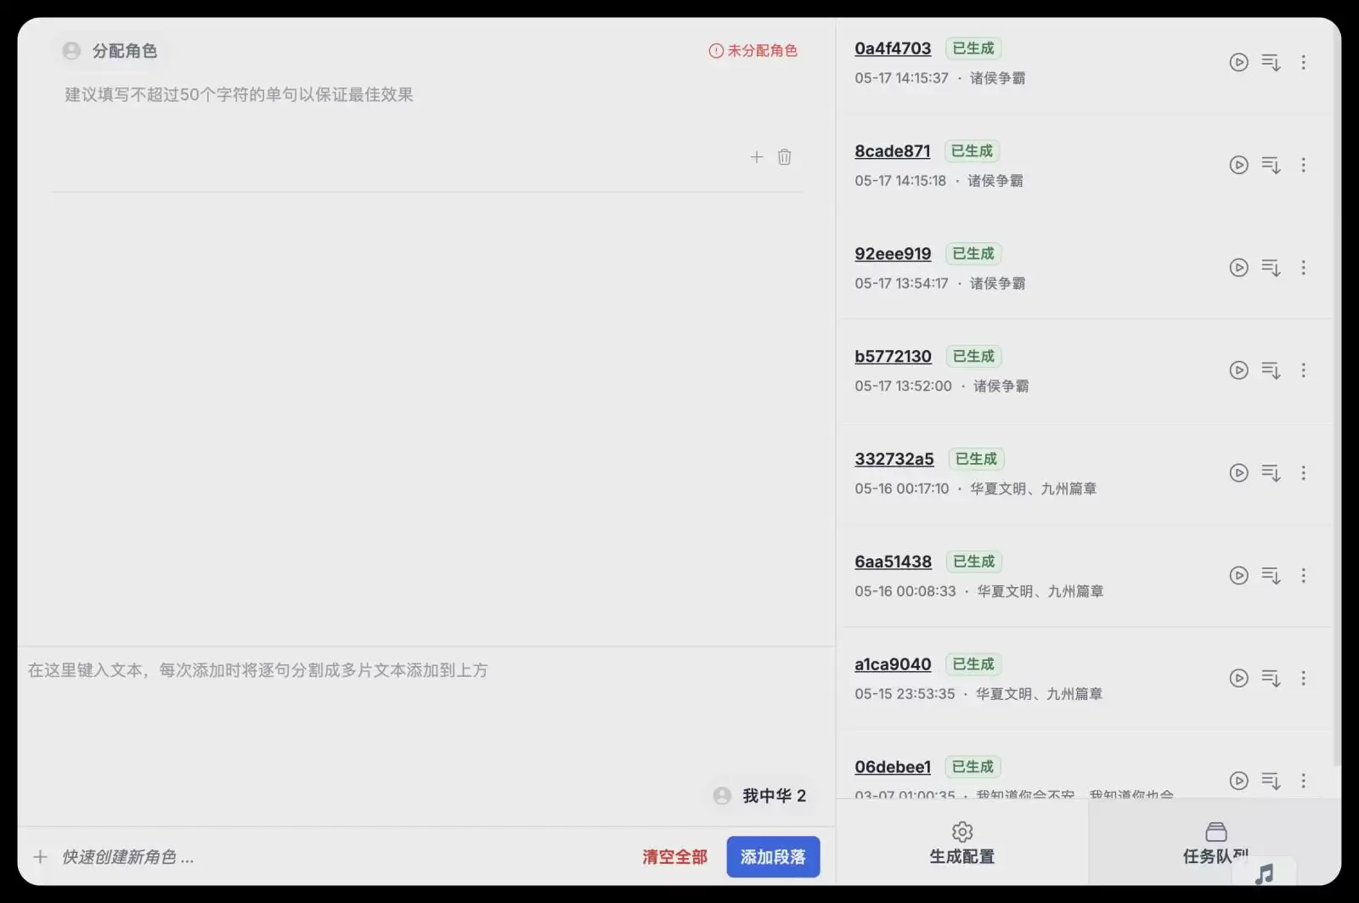Click the 添加段落 button
This screenshot has height=903, width=1359.
[x=772, y=857]
